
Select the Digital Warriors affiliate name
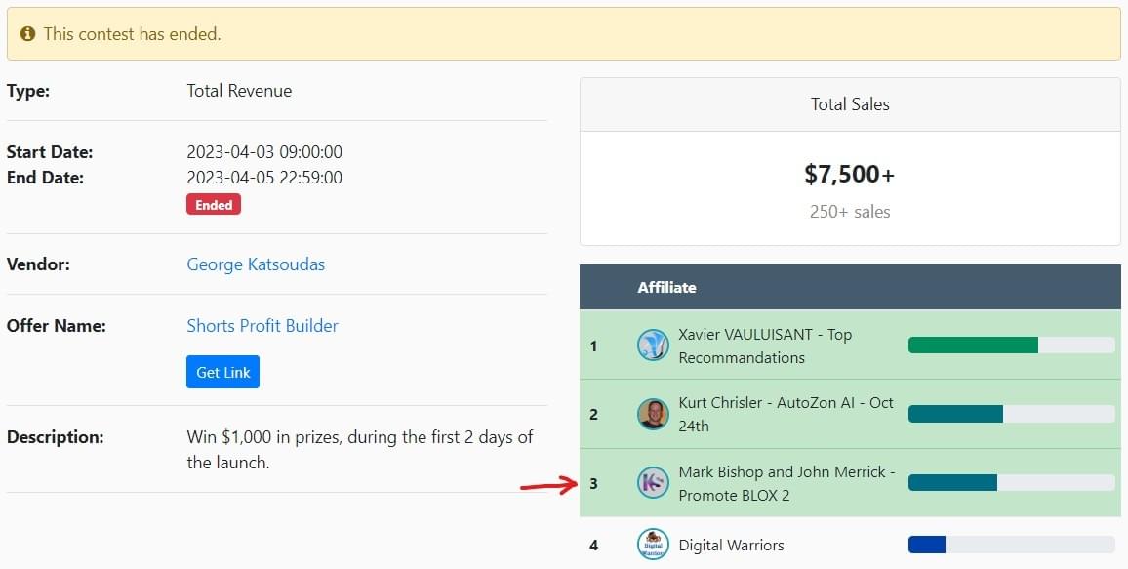click(731, 545)
